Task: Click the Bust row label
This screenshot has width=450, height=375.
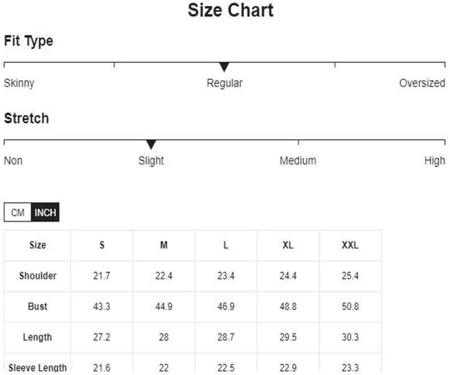Action: pyautogui.click(x=38, y=307)
